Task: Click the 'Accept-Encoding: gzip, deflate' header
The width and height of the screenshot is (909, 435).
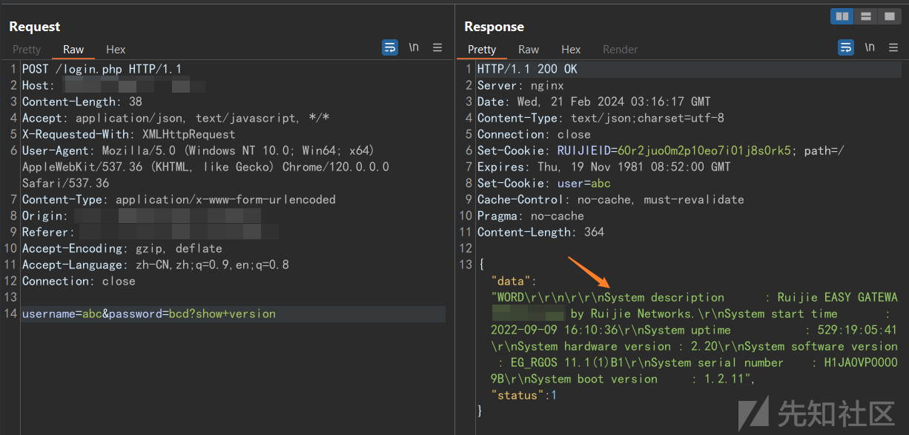Action: click(122, 248)
